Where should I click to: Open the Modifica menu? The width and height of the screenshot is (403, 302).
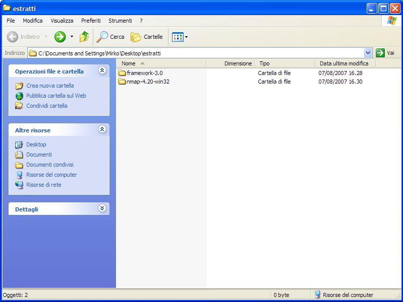point(33,21)
